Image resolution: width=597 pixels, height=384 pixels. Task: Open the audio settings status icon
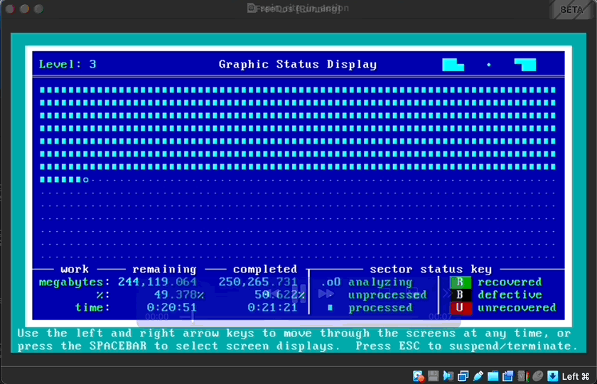pos(448,376)
